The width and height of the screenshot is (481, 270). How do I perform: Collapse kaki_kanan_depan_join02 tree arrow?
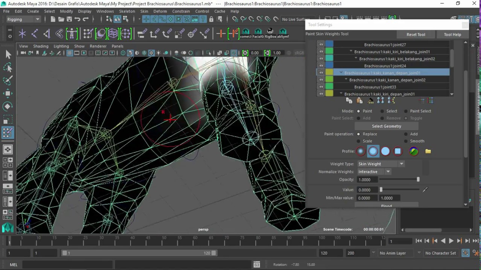point(346,80)
